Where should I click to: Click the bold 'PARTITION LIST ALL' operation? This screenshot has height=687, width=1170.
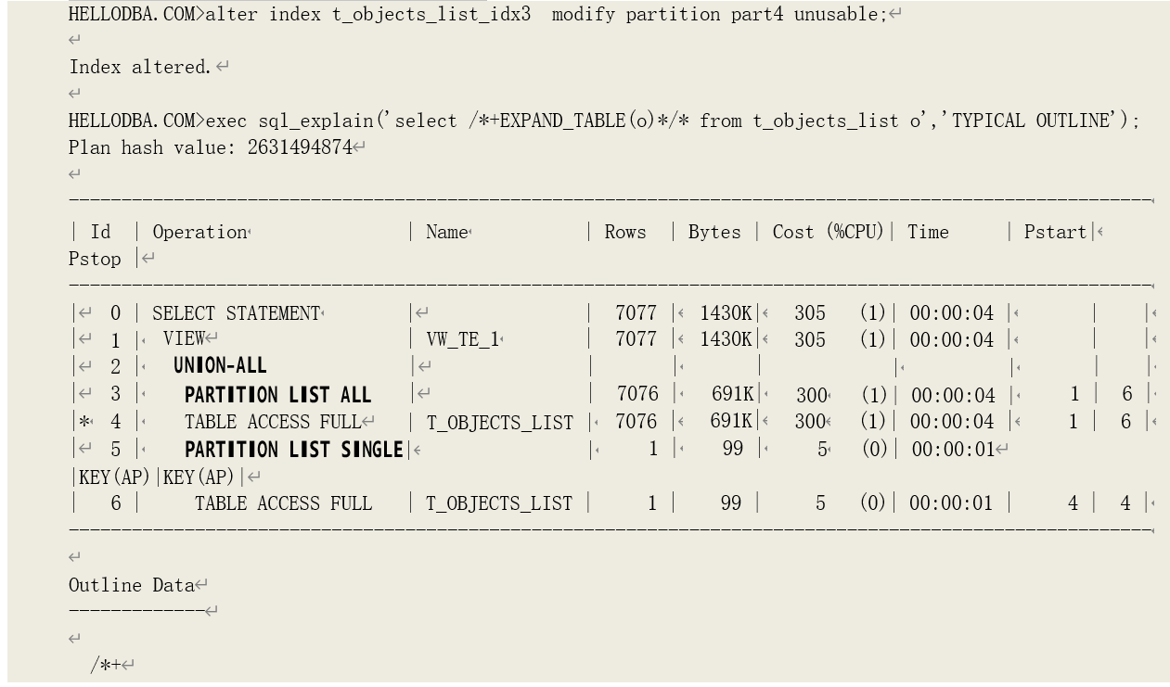tap(277, 395)
